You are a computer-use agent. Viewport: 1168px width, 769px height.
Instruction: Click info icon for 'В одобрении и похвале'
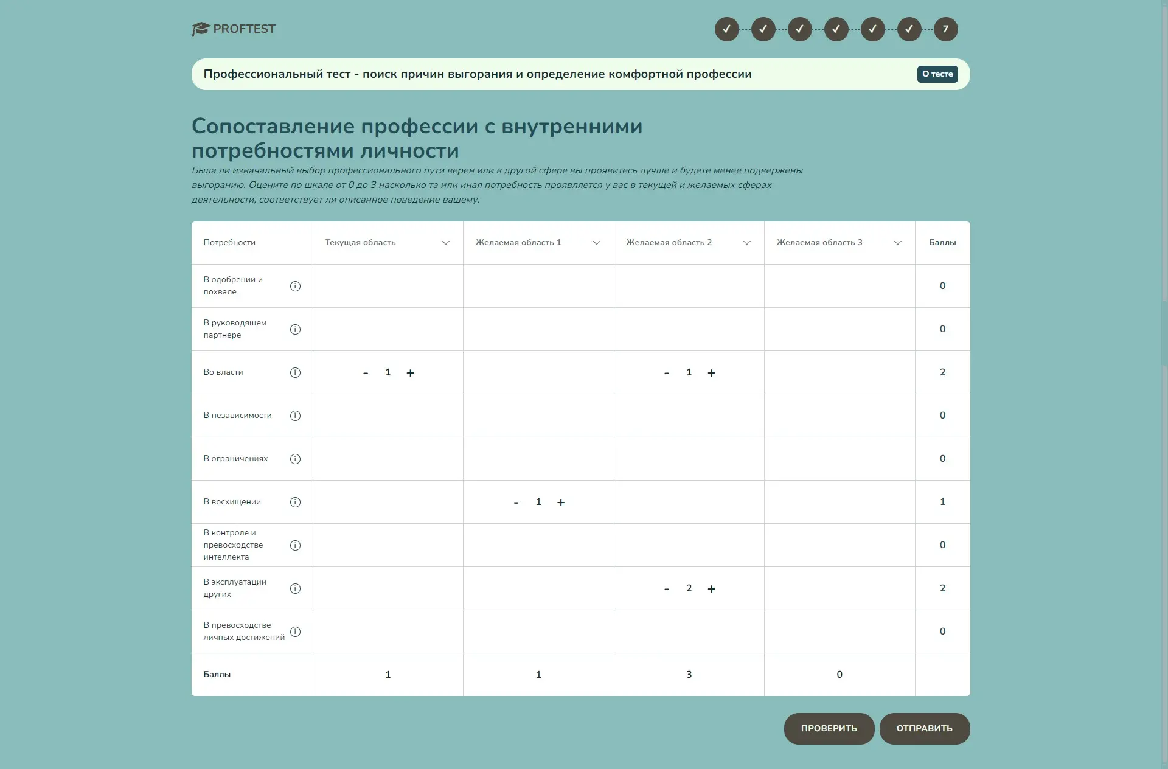[x=295, y=286]
